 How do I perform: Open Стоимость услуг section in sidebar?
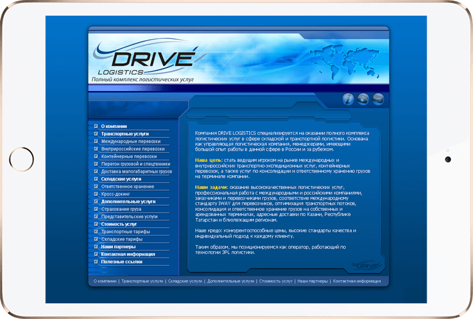point(119,224)
